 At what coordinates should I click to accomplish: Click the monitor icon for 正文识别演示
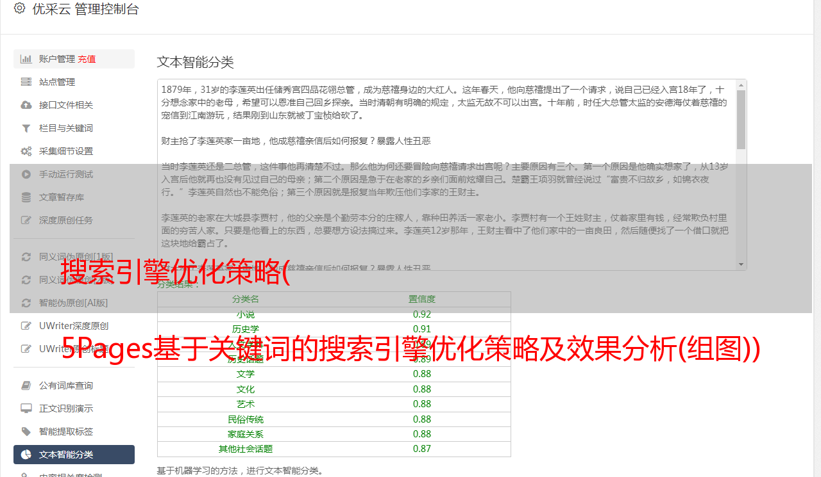(26, 408)
